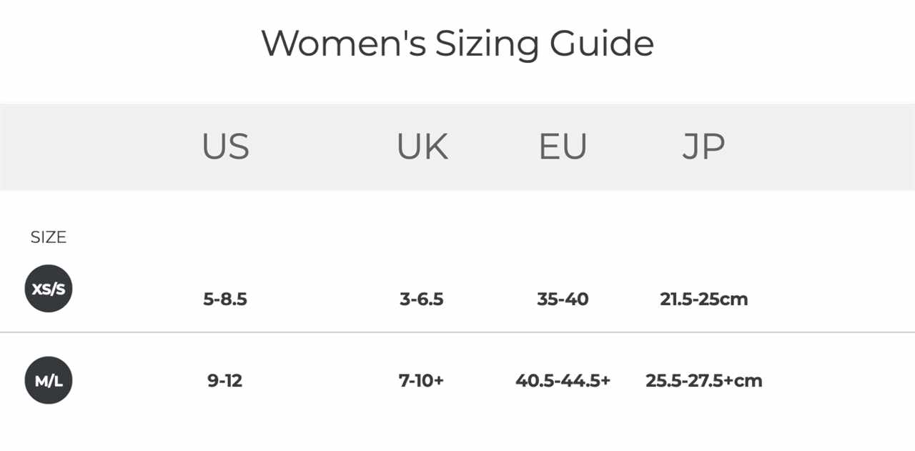Click the XS/S size badge icon
The image size is (915, 451).
[49, 289]
